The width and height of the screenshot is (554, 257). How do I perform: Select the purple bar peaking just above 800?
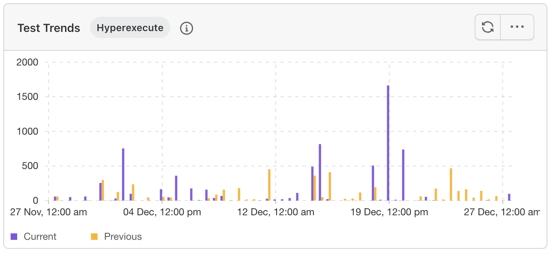click(320, 172)
